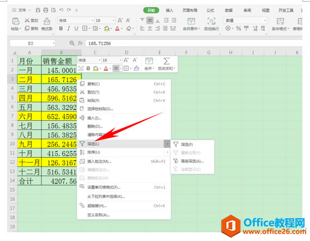Open the number format dropdown in ribbon
Viewport: 310px width, 241px height.
pyautogui.click(x=265, y=20)
